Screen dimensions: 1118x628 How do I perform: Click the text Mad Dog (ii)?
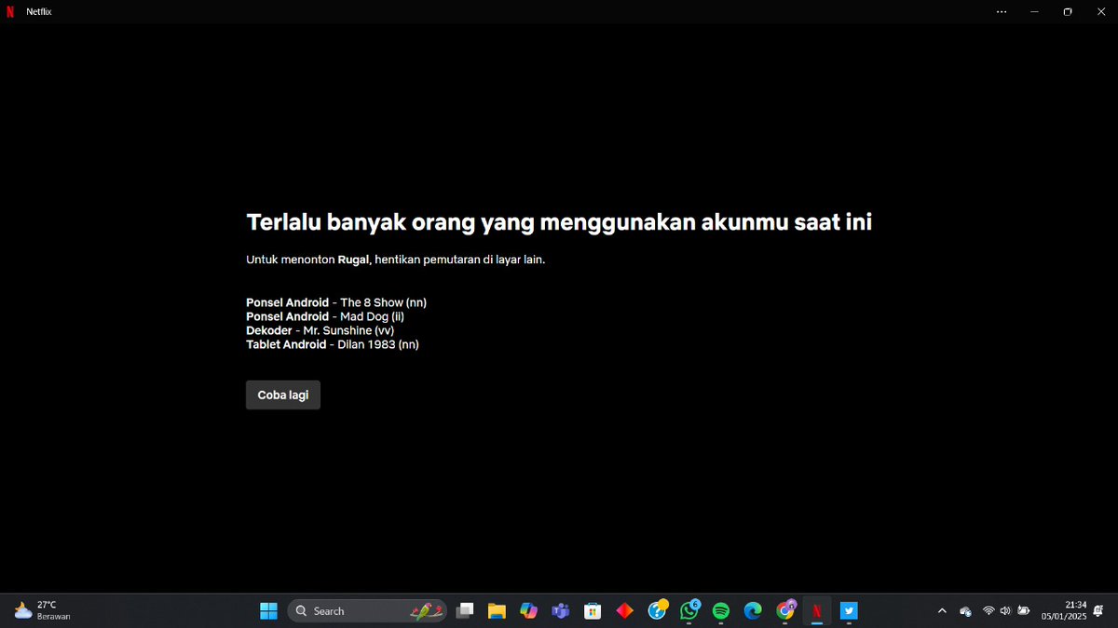pos(372,316)
